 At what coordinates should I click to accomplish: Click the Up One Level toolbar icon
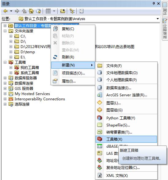(x=24, y=11)
